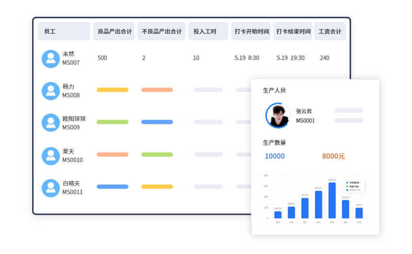Click the yellow bar in 杨力's row

113,90
